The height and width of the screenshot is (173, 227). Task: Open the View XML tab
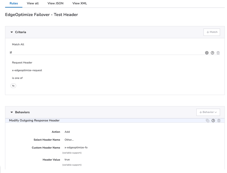pyautogui.click(x=80, y=3)
